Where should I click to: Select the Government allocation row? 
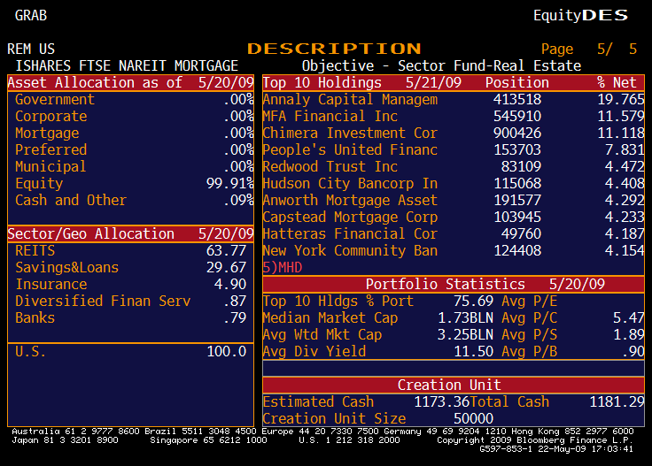[130, 100]
